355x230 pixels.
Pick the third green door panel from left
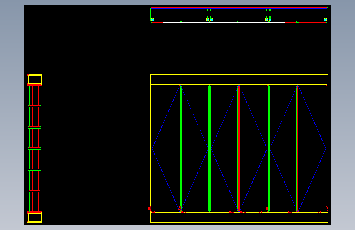point(224,149)
